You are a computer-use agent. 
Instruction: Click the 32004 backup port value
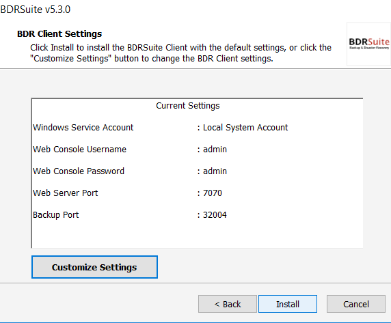pyautogui.click(x=215, y=215)
